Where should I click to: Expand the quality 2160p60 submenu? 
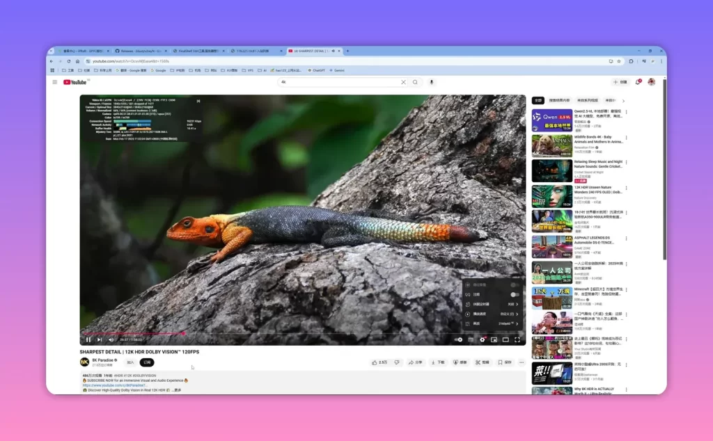(x=492, y=324)
